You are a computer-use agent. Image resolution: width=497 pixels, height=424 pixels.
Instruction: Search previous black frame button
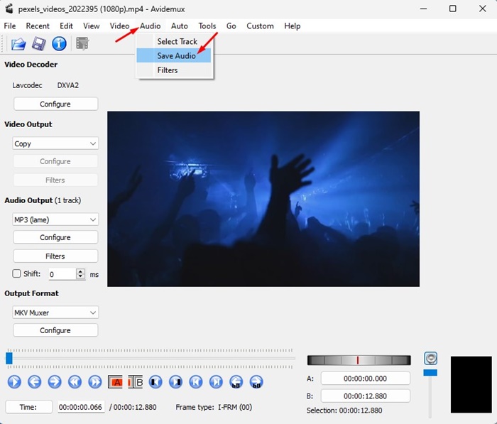(x=155, y=382)
